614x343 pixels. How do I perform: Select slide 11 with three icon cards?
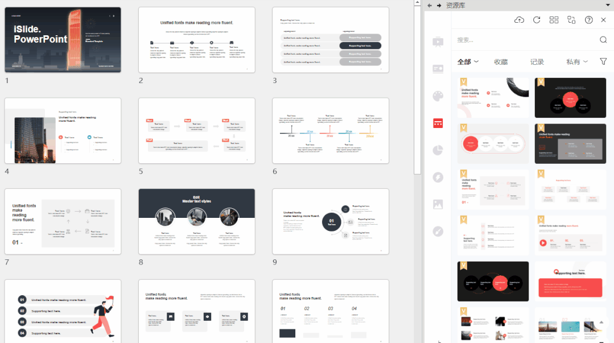coord(196,311)
